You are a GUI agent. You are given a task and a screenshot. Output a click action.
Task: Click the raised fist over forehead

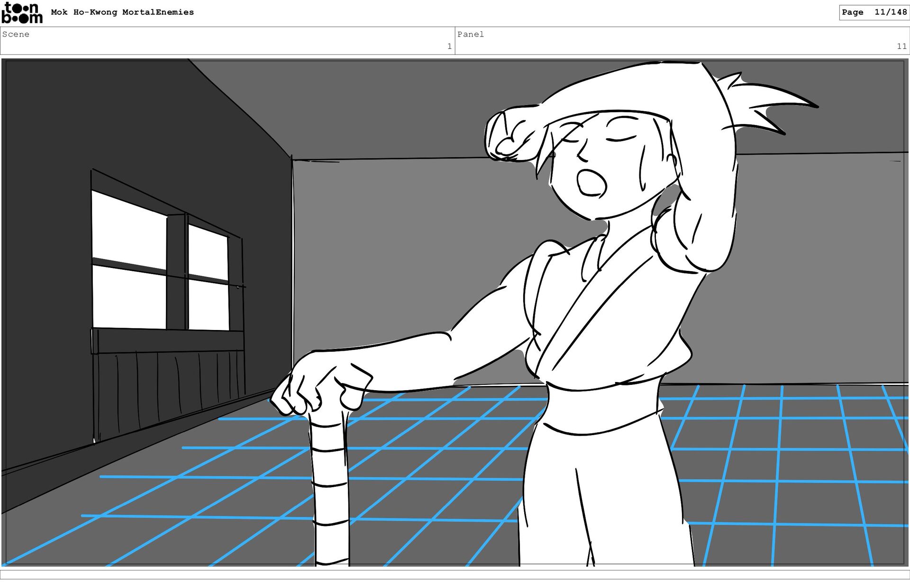pos(512,135)
